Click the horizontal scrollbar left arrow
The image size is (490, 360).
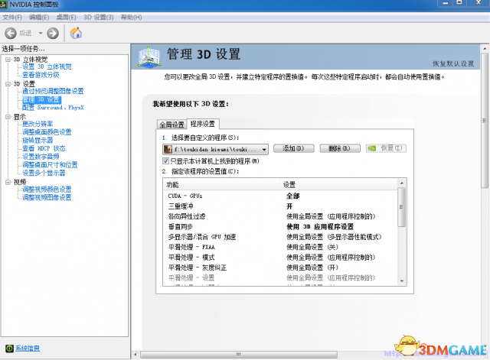pos(136,355)
